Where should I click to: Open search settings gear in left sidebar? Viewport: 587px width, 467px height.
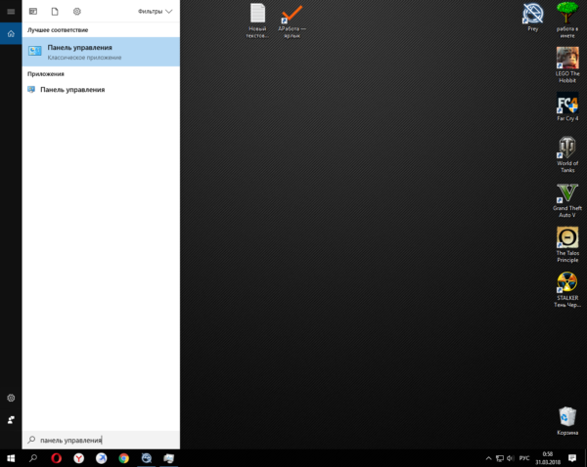tap(11, 398)
